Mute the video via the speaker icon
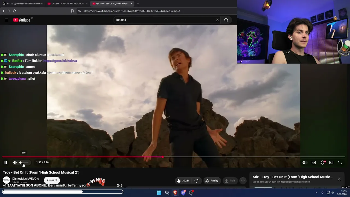 click(15, 163)
